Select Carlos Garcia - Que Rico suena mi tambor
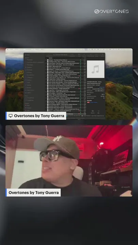Screen dimensions: 138x245 tap(66, 63)
